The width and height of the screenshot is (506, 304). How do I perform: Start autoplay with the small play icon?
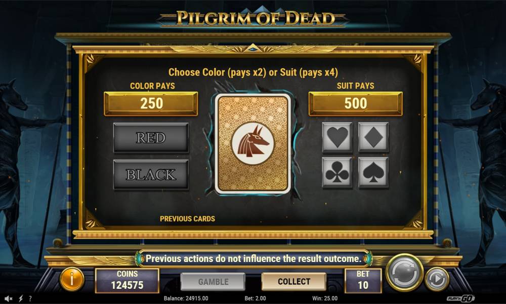(x=437, y=279)
